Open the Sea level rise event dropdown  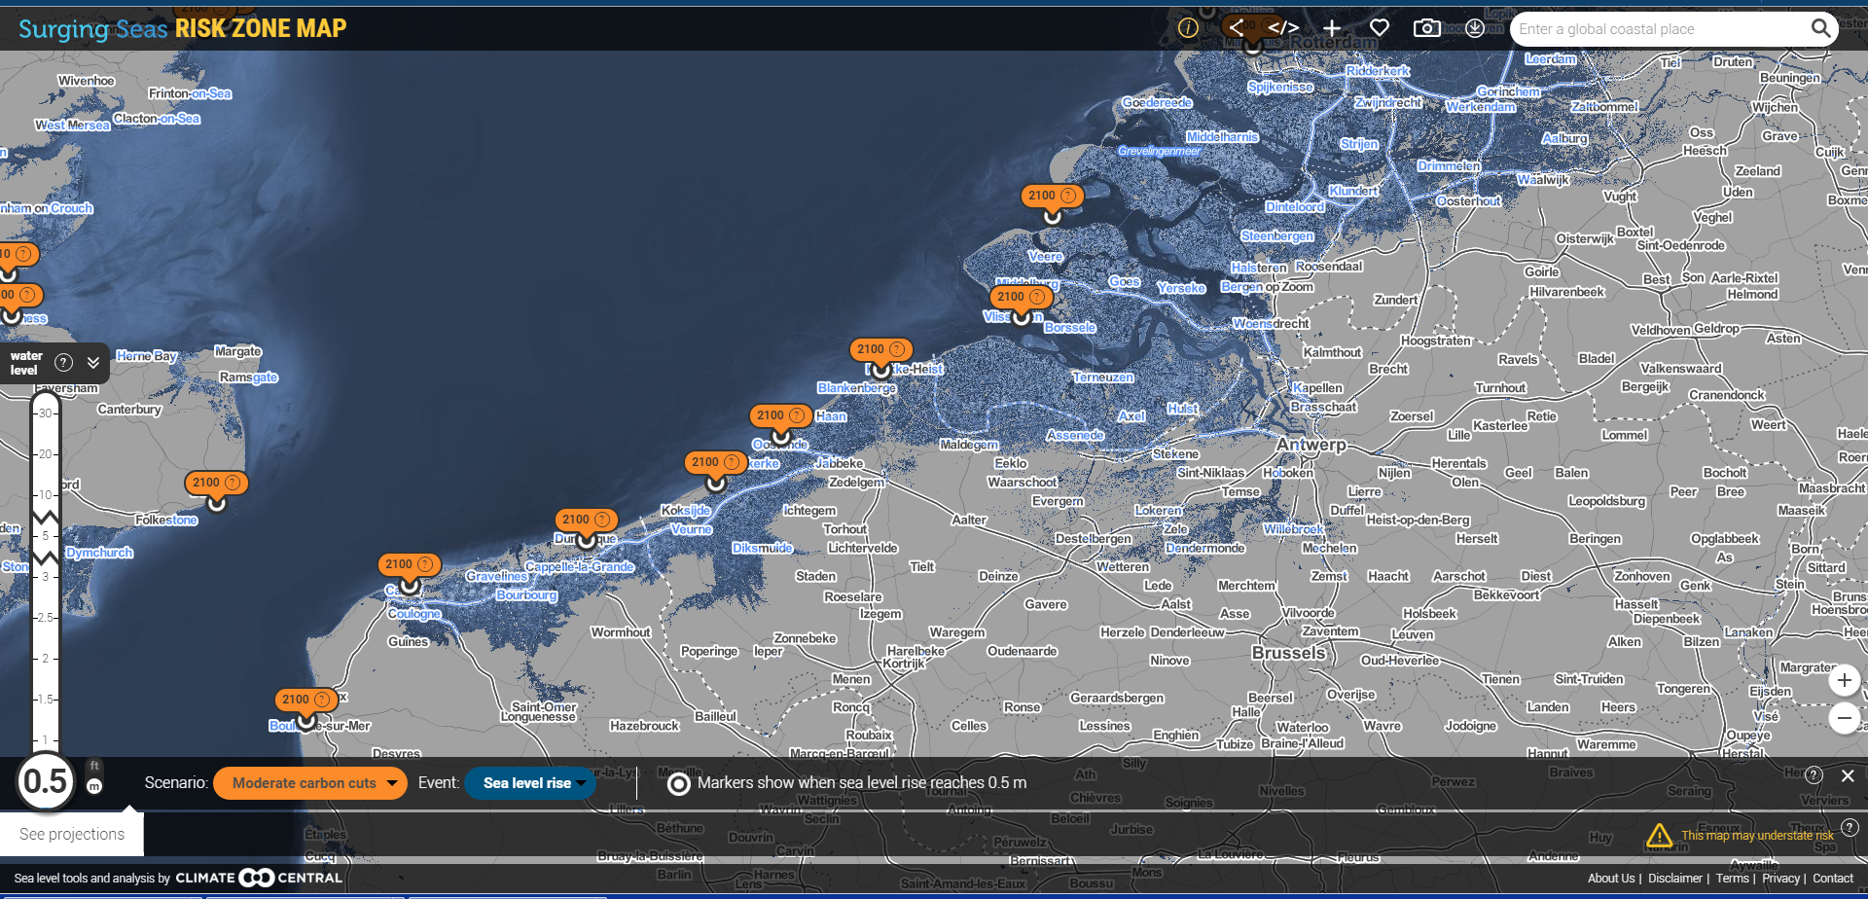click(530, 783)
